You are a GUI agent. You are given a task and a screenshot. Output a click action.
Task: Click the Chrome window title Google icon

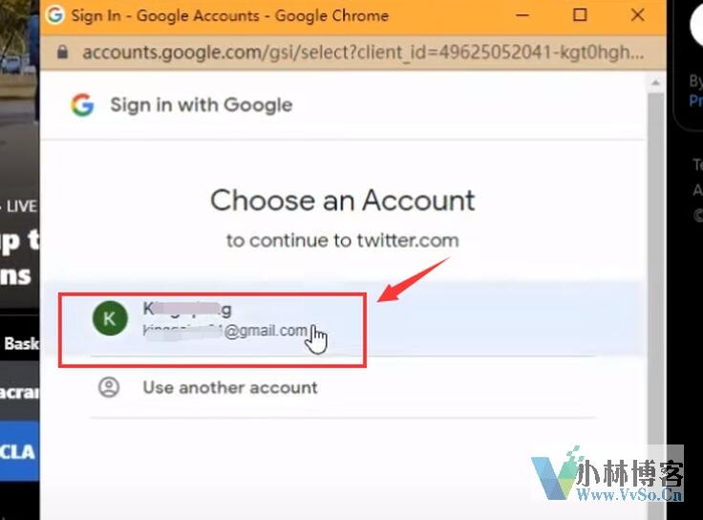55,14
